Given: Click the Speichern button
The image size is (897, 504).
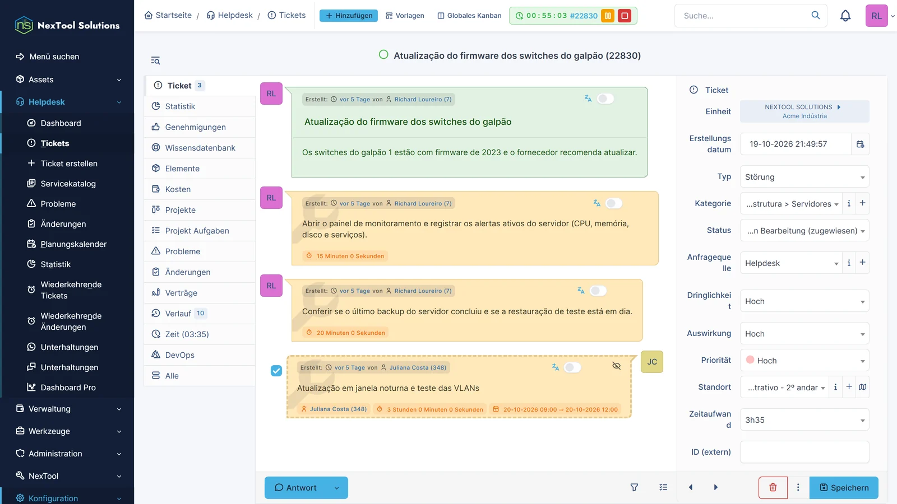Looking at the screenshot, I should 844,488.
